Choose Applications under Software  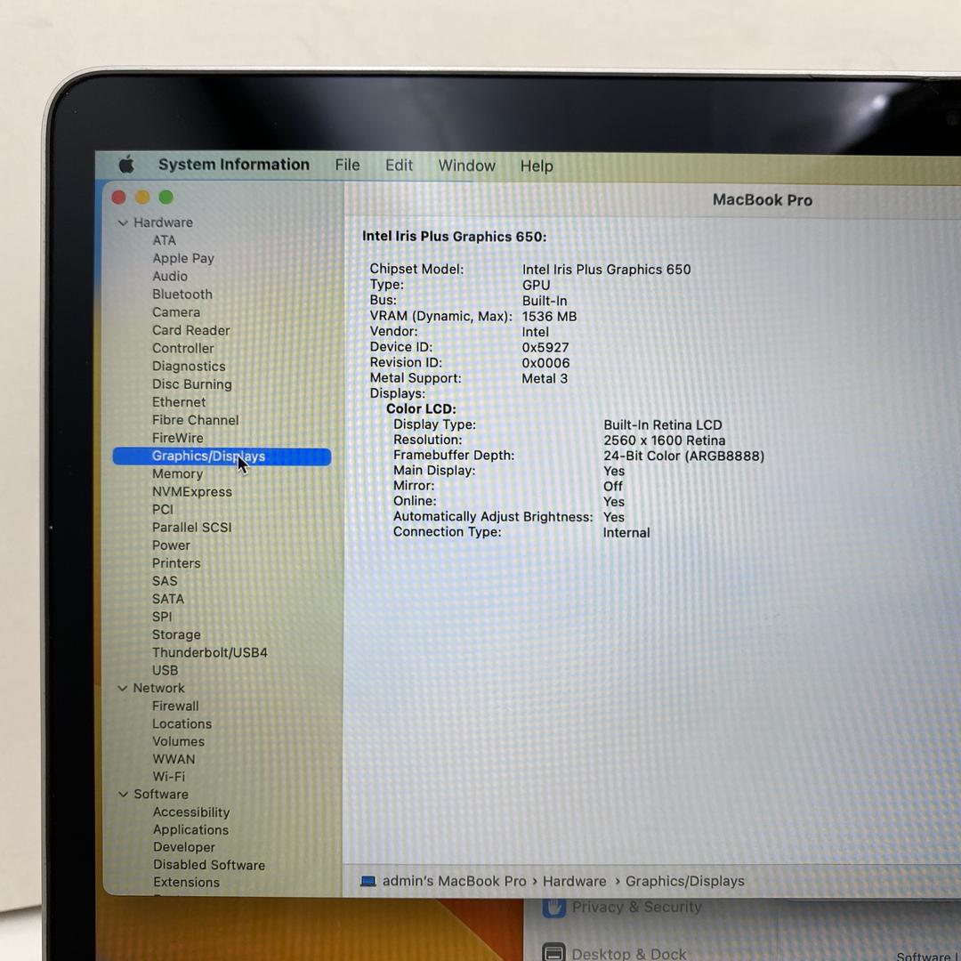(x=190, y=830)
